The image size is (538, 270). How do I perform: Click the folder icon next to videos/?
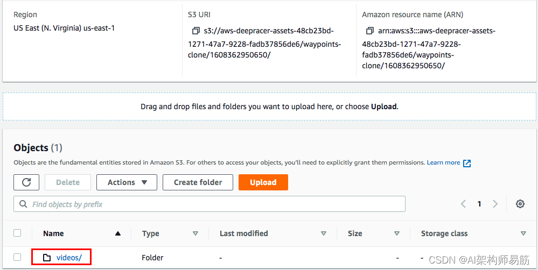point(47,258)
